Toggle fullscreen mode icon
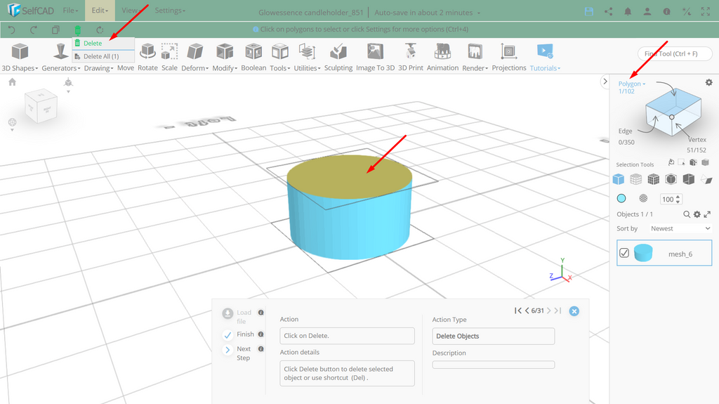The width and height of the screenshot is (719, 404). click(x=706, y=12)
